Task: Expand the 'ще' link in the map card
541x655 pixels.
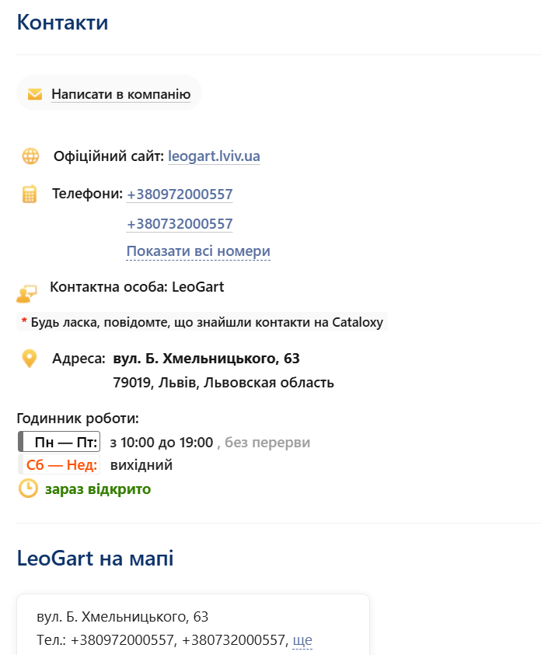Action: coord(302,640)
